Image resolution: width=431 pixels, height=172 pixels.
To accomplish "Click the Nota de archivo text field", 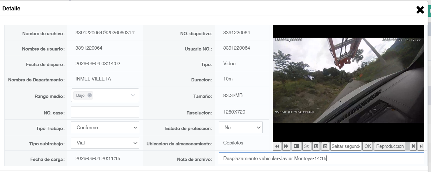I will coord(321,158).
